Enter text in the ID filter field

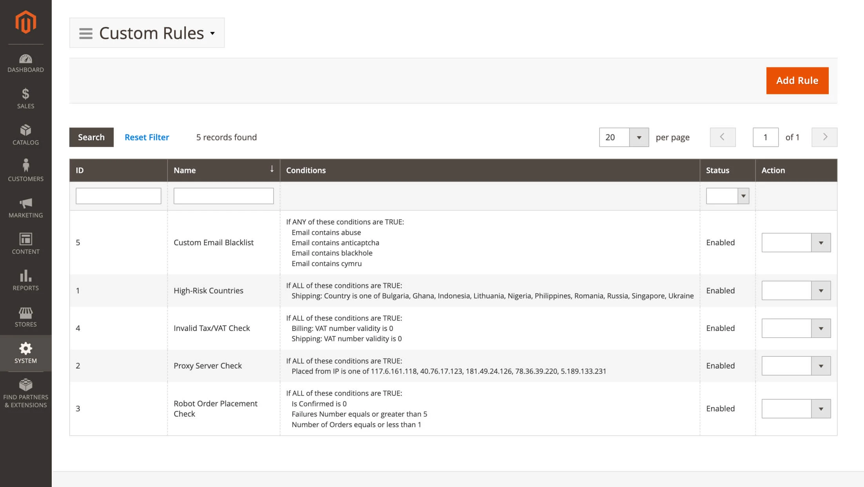[x=118, y=196]
